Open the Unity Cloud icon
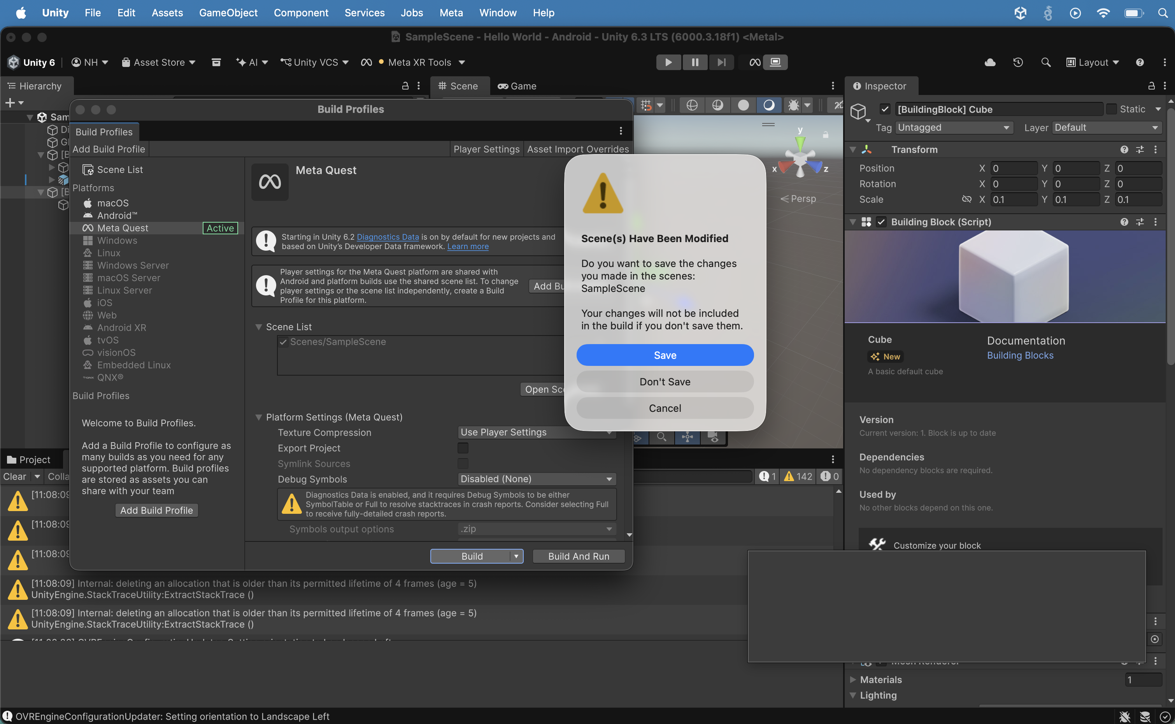 click(990, 62)
